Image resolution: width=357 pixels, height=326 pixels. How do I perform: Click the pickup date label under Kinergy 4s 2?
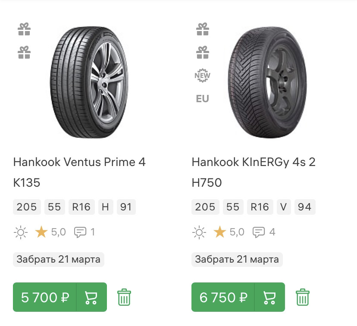[237, 259]
